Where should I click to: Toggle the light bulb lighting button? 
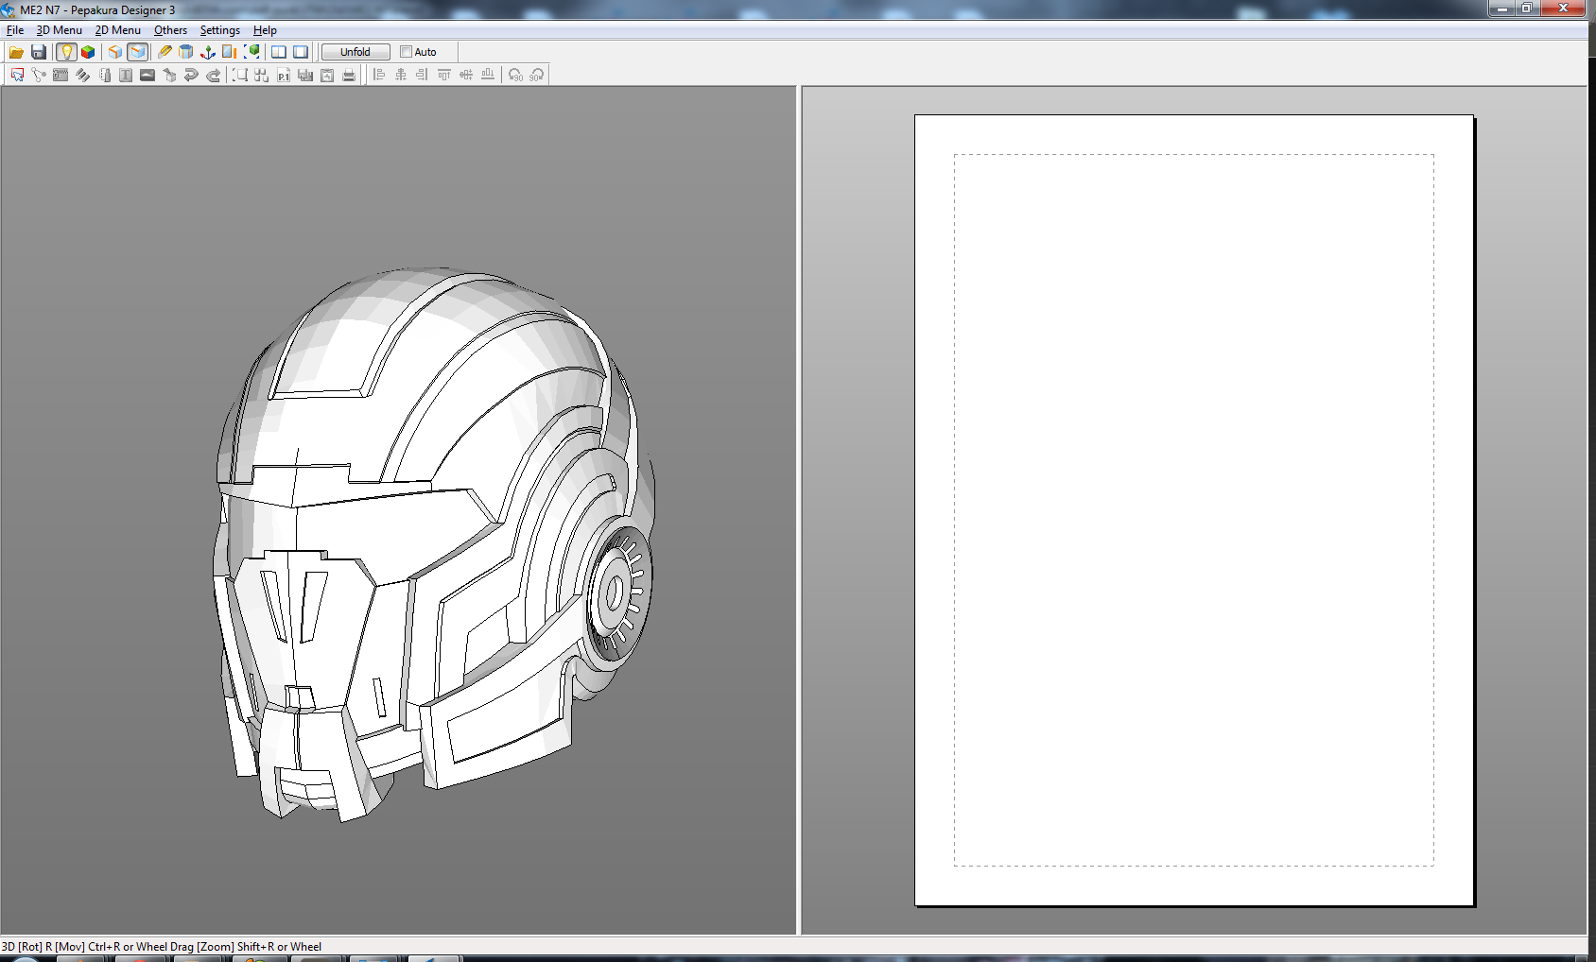[66, 52]
